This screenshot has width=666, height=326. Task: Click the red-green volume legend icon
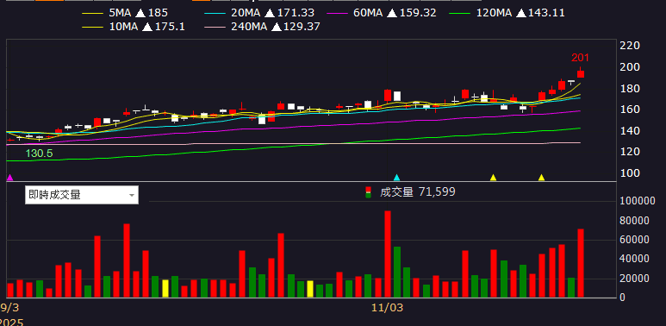point(368,192)
